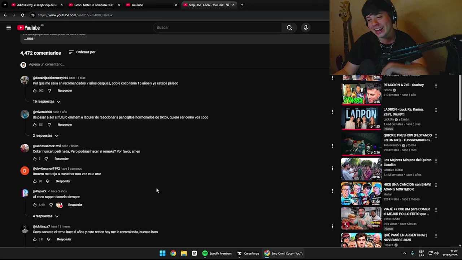The height and width of the screenshot is (260, 462).
Task: Like the comment by @davidmanes7492
Action: pos(35,181)
